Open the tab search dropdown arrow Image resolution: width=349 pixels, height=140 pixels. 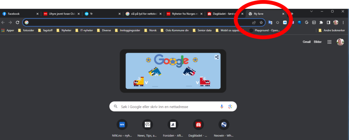point(312,11)
